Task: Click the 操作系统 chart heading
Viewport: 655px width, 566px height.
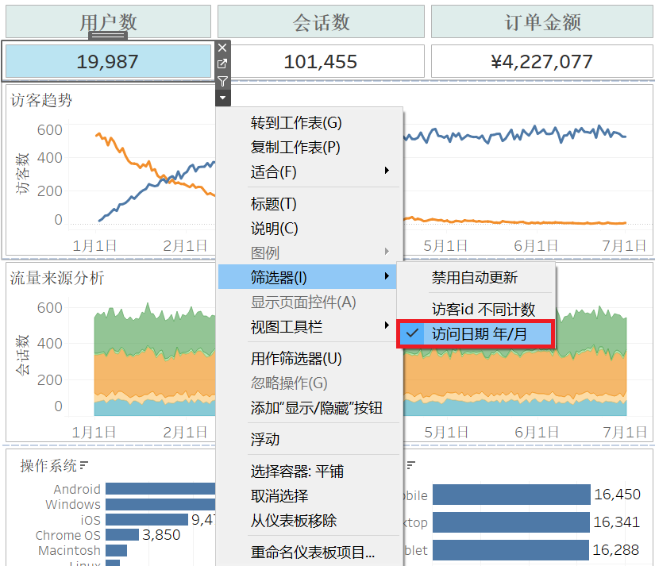Action: tap(48, 465)
